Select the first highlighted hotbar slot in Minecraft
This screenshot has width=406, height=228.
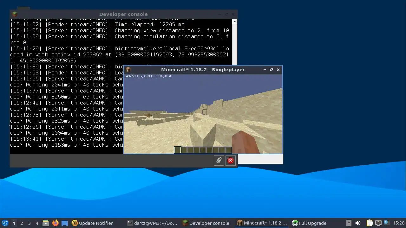(x=178, y=150)
